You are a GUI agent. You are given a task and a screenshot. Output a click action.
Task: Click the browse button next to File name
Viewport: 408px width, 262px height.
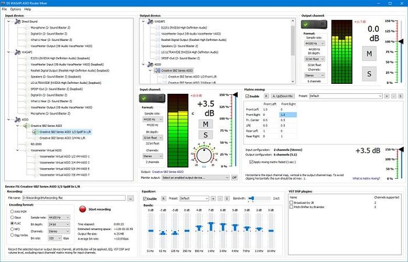(x=130, y=199)
